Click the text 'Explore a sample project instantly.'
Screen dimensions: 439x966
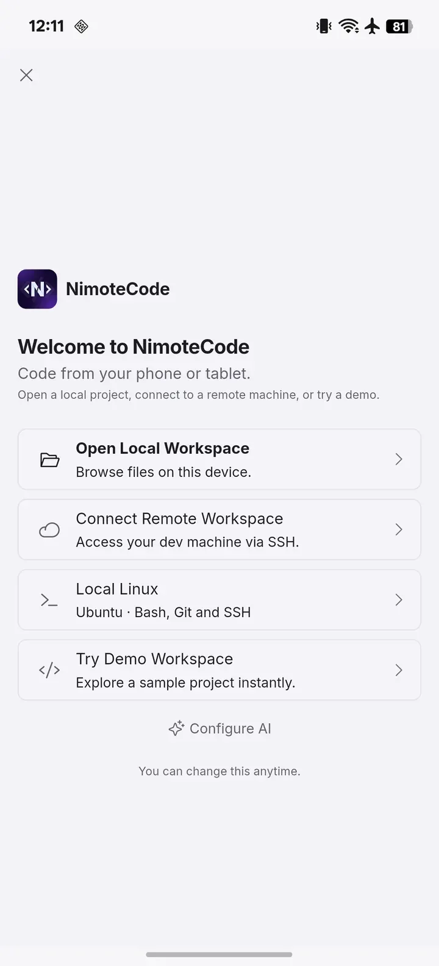coord(185,682)
